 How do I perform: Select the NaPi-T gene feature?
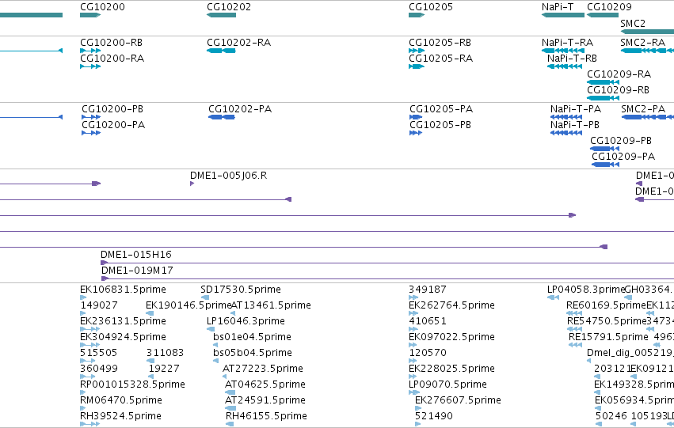(x=563, y=15)
